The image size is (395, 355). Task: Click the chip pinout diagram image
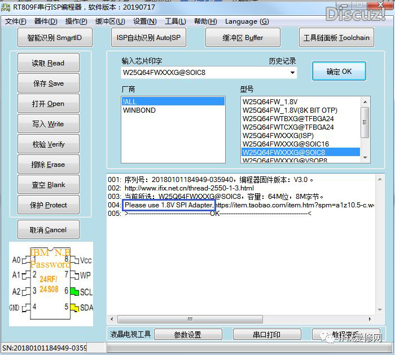pos(51,284)
